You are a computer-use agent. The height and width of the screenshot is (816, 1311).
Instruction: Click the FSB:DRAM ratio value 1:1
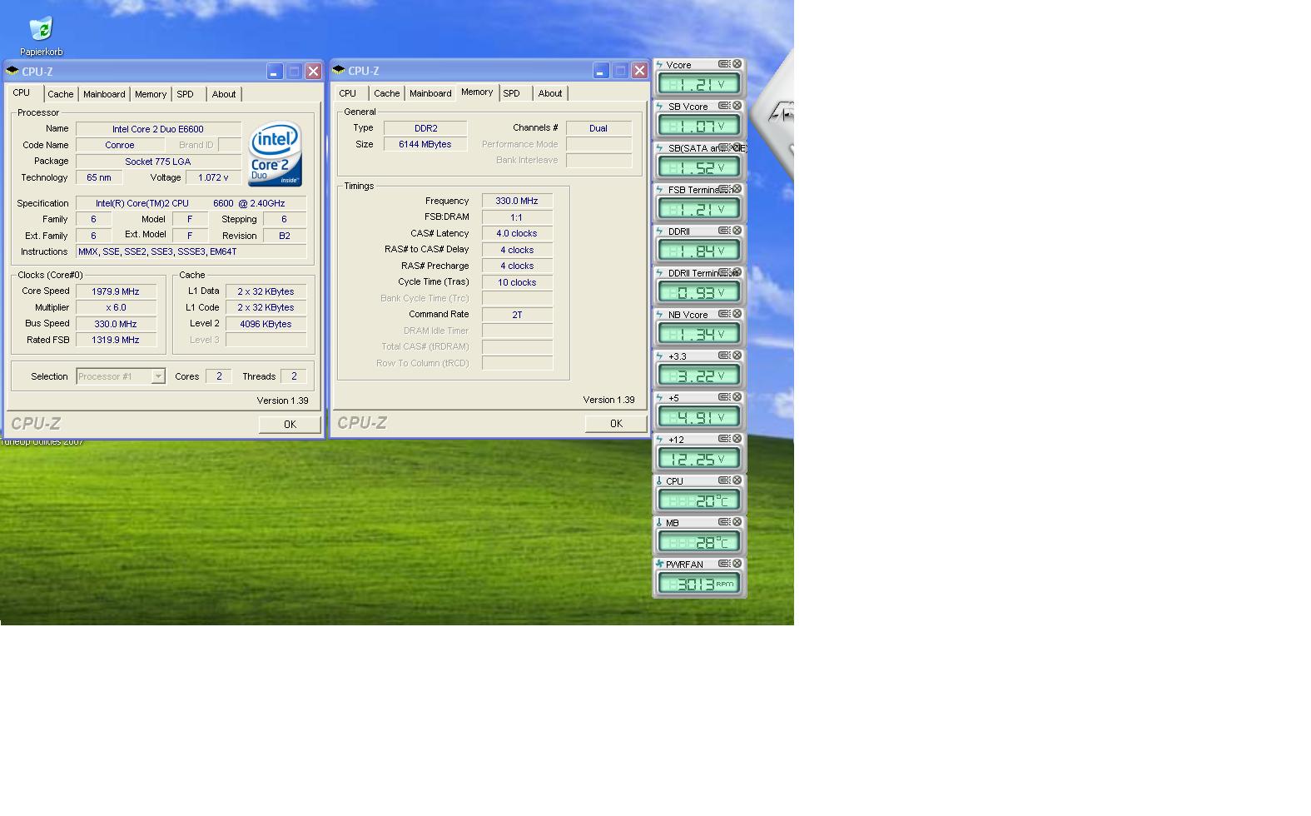click(517, 217)
